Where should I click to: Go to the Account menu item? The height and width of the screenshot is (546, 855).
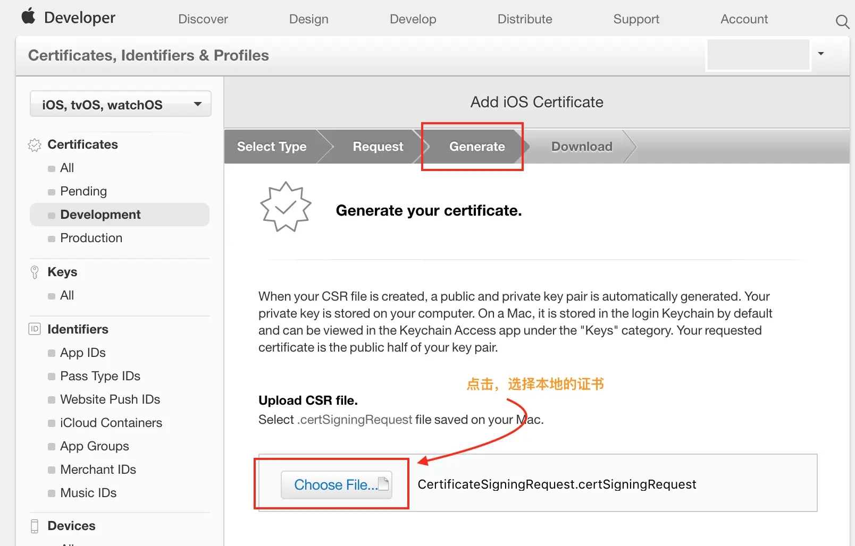[744, 19]
